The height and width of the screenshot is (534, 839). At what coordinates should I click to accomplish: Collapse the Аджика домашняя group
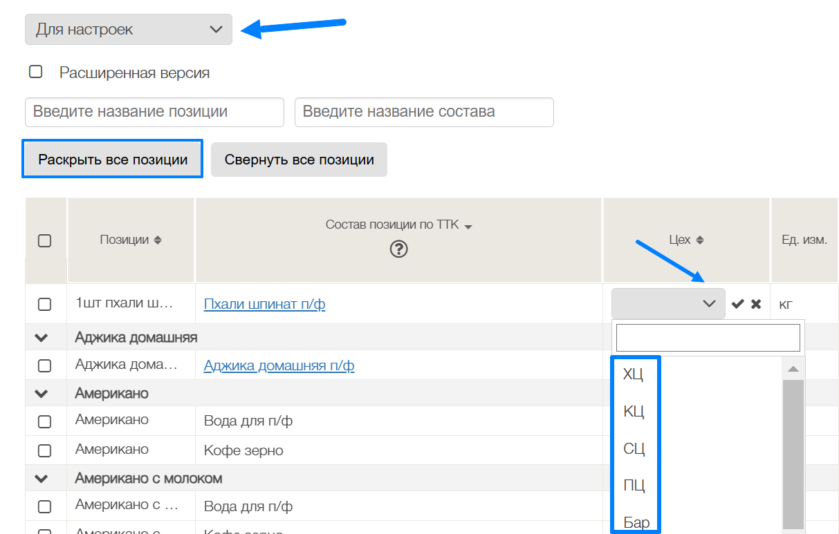pos(42,338)
